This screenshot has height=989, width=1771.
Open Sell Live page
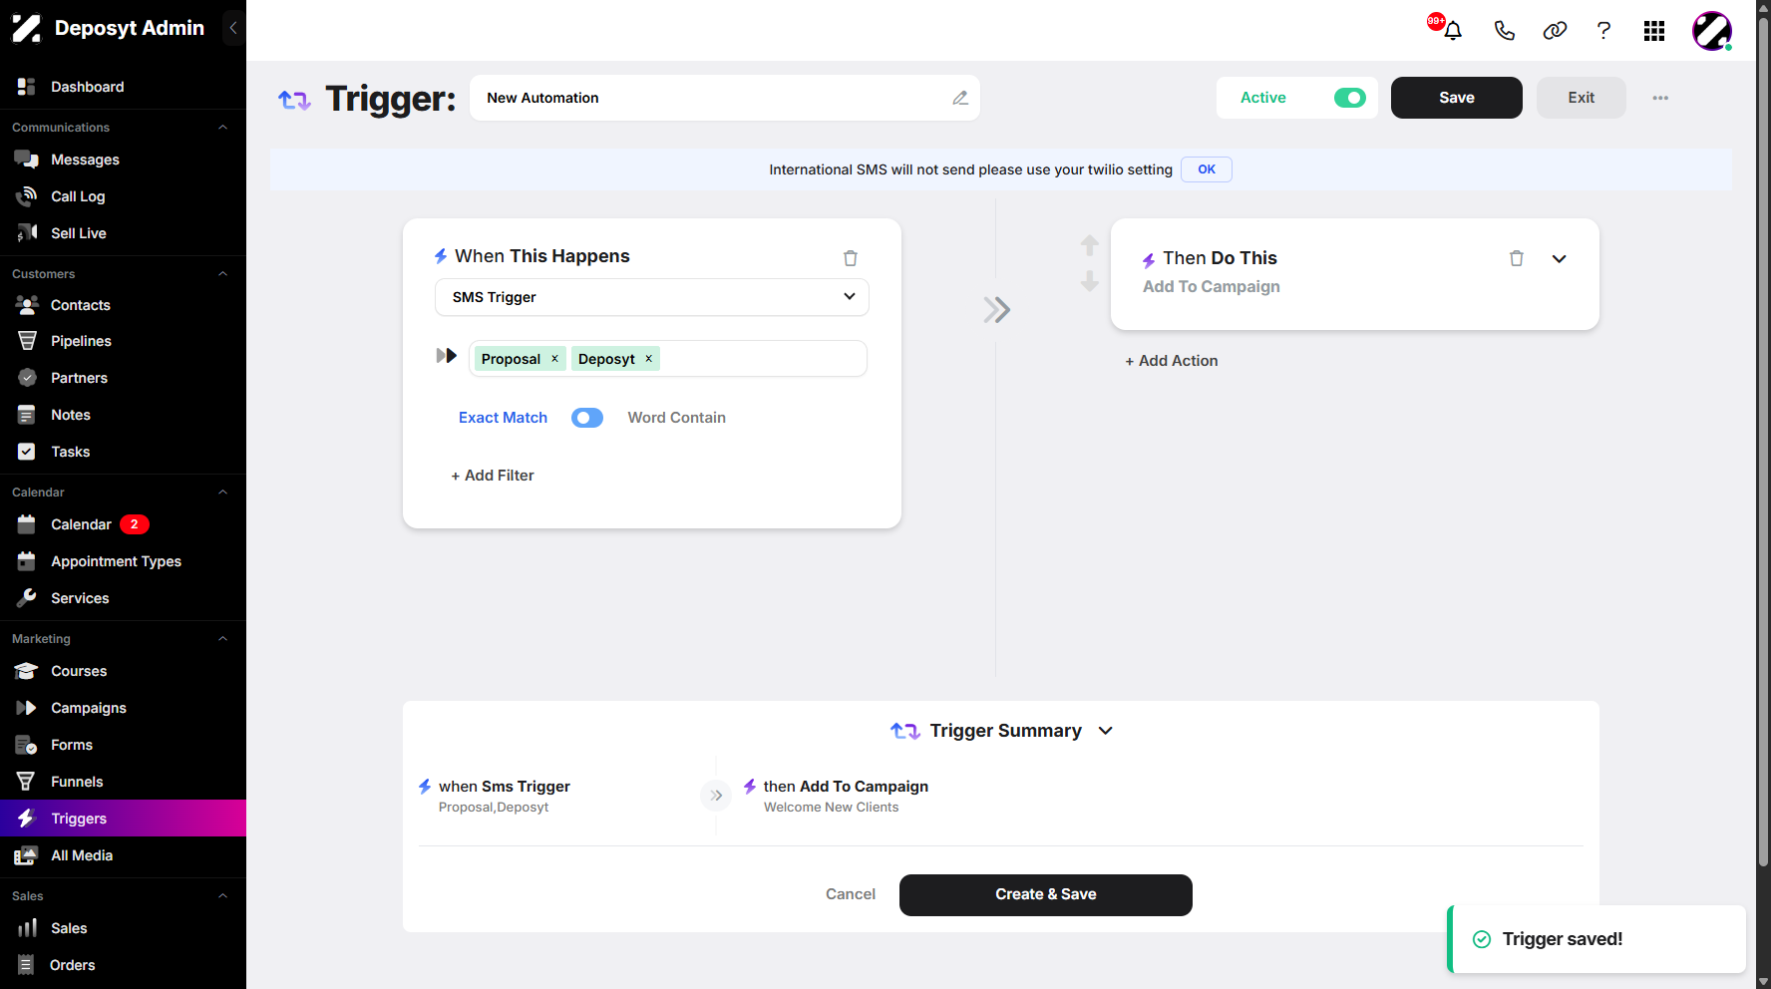[123, 233]
